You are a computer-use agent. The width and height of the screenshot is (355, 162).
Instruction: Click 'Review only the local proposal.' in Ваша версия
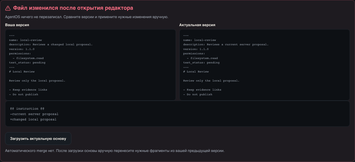coord(37,80)
